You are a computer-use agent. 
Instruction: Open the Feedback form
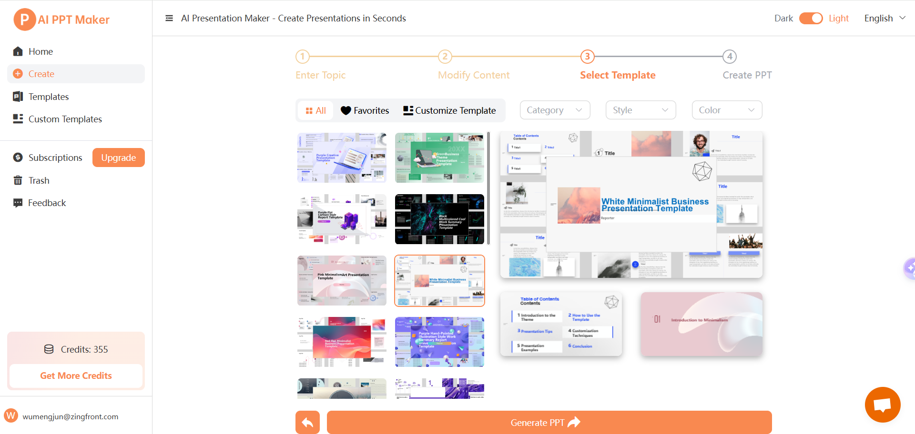coord(47,203)
